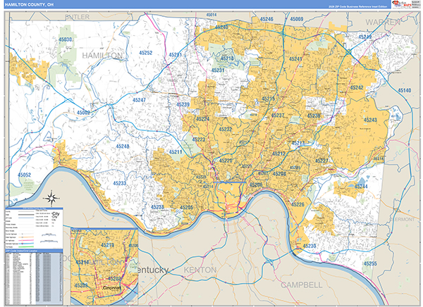Click the CAMPBELL county label
423x307 pixels.
coord(301,285)
